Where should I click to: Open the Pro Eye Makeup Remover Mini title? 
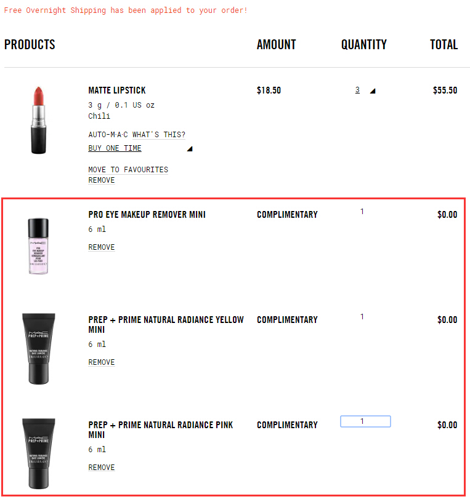tap(147, 215)
